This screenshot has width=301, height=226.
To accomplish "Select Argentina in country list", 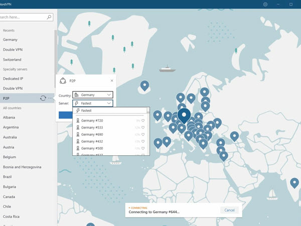I will [11, 127].
